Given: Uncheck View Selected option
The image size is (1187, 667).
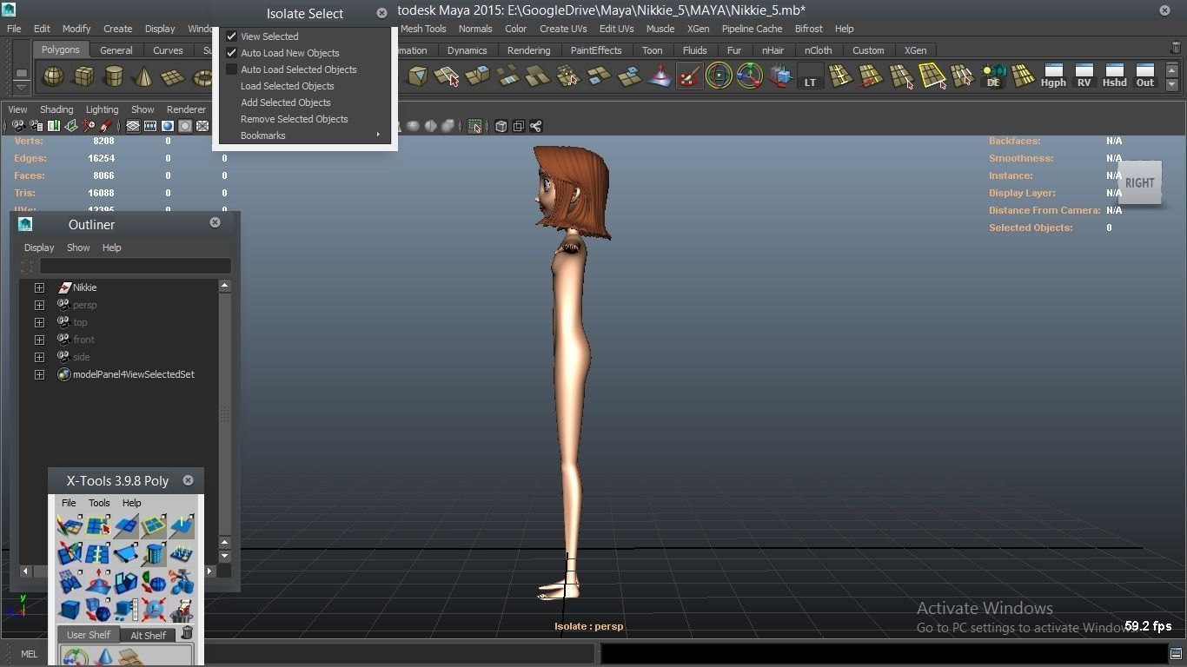Looking at the screenshot, I should tap(232, 36).
